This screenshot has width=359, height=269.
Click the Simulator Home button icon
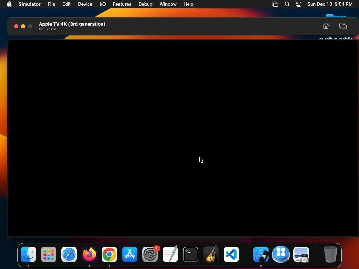(x=326, y=26)
